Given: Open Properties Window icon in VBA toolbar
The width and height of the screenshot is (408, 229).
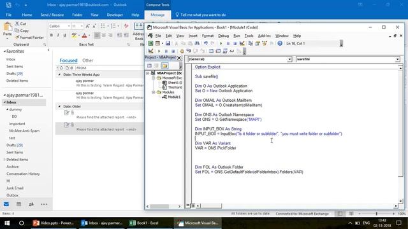Looking at the screenshot, I should pos(258,43).
